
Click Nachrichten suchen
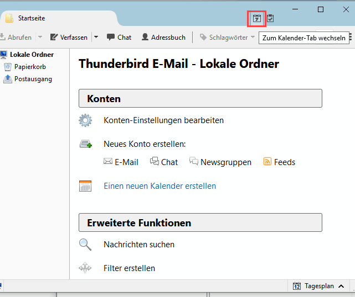point(139,245)
